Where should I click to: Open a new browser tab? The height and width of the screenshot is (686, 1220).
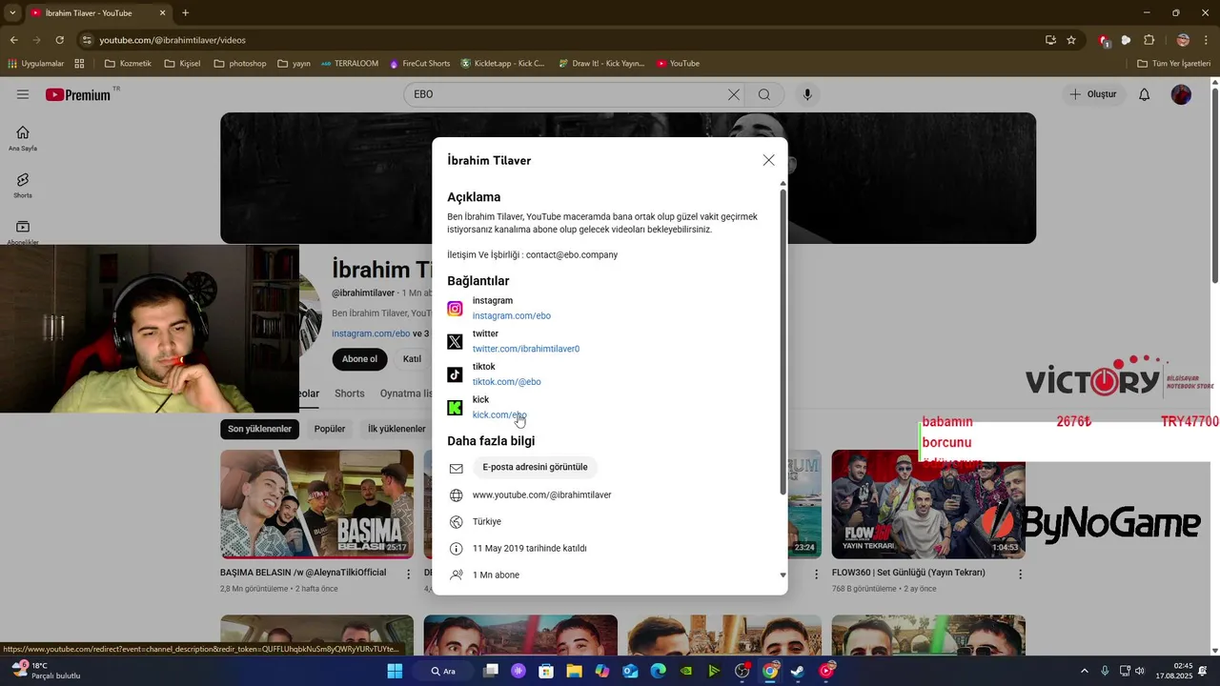click(x=186, y=13)
